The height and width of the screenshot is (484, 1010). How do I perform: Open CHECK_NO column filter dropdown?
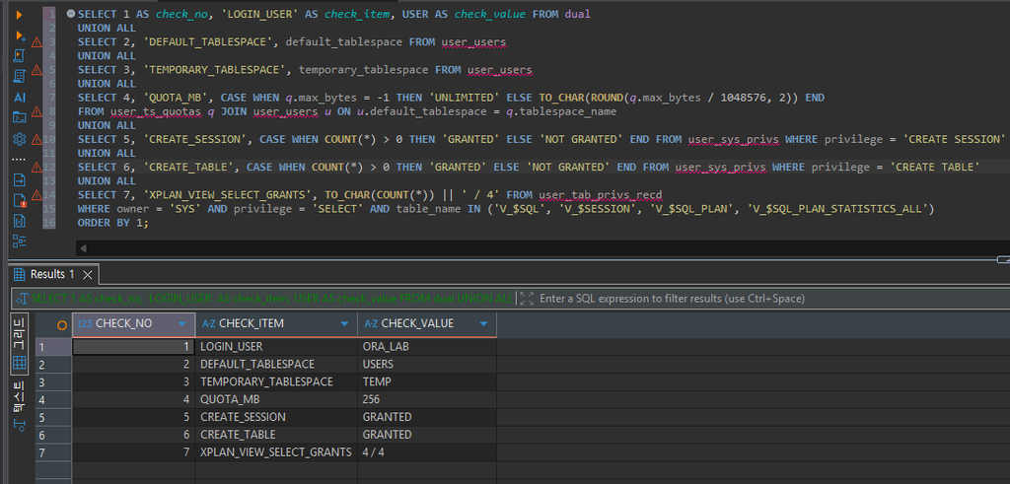[182, 323]
